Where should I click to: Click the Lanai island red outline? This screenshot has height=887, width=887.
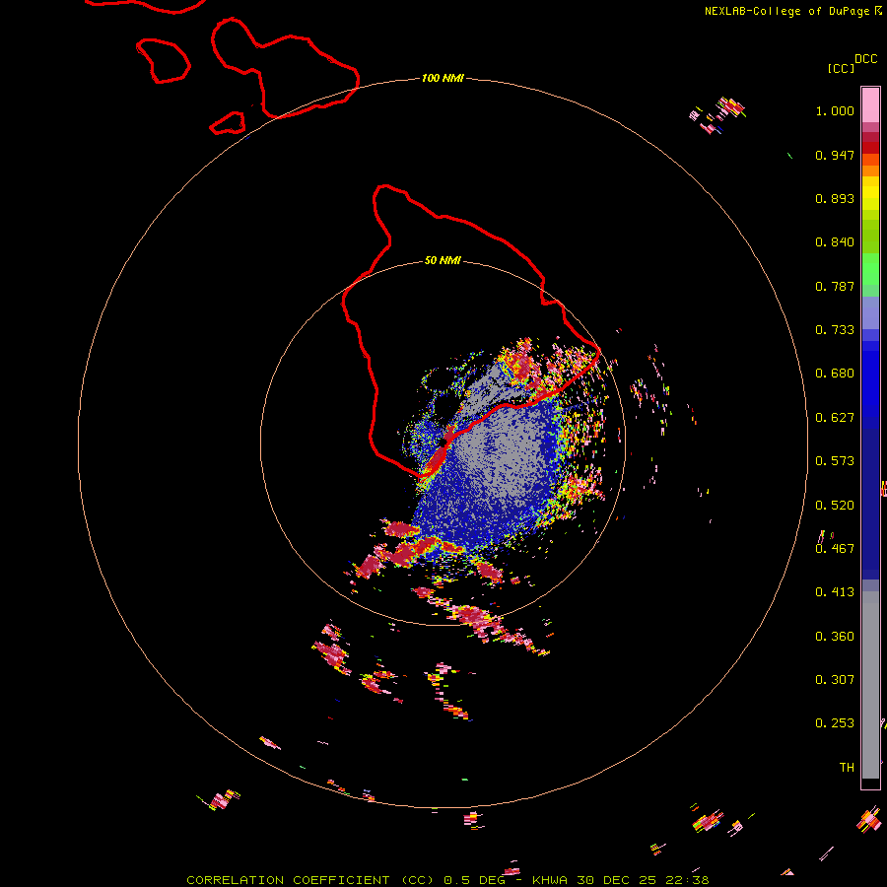click(164, 60)
